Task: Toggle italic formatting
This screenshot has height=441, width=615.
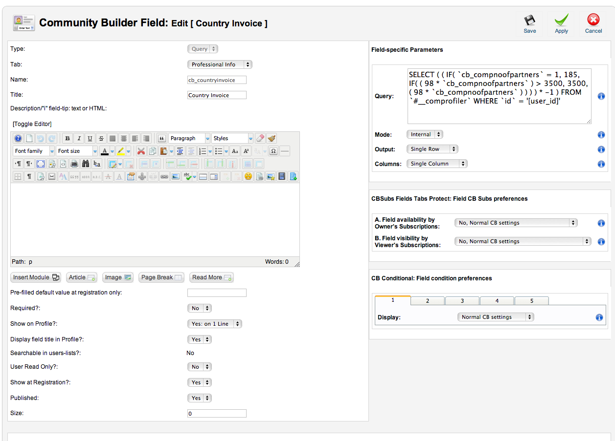Action: 79,138
